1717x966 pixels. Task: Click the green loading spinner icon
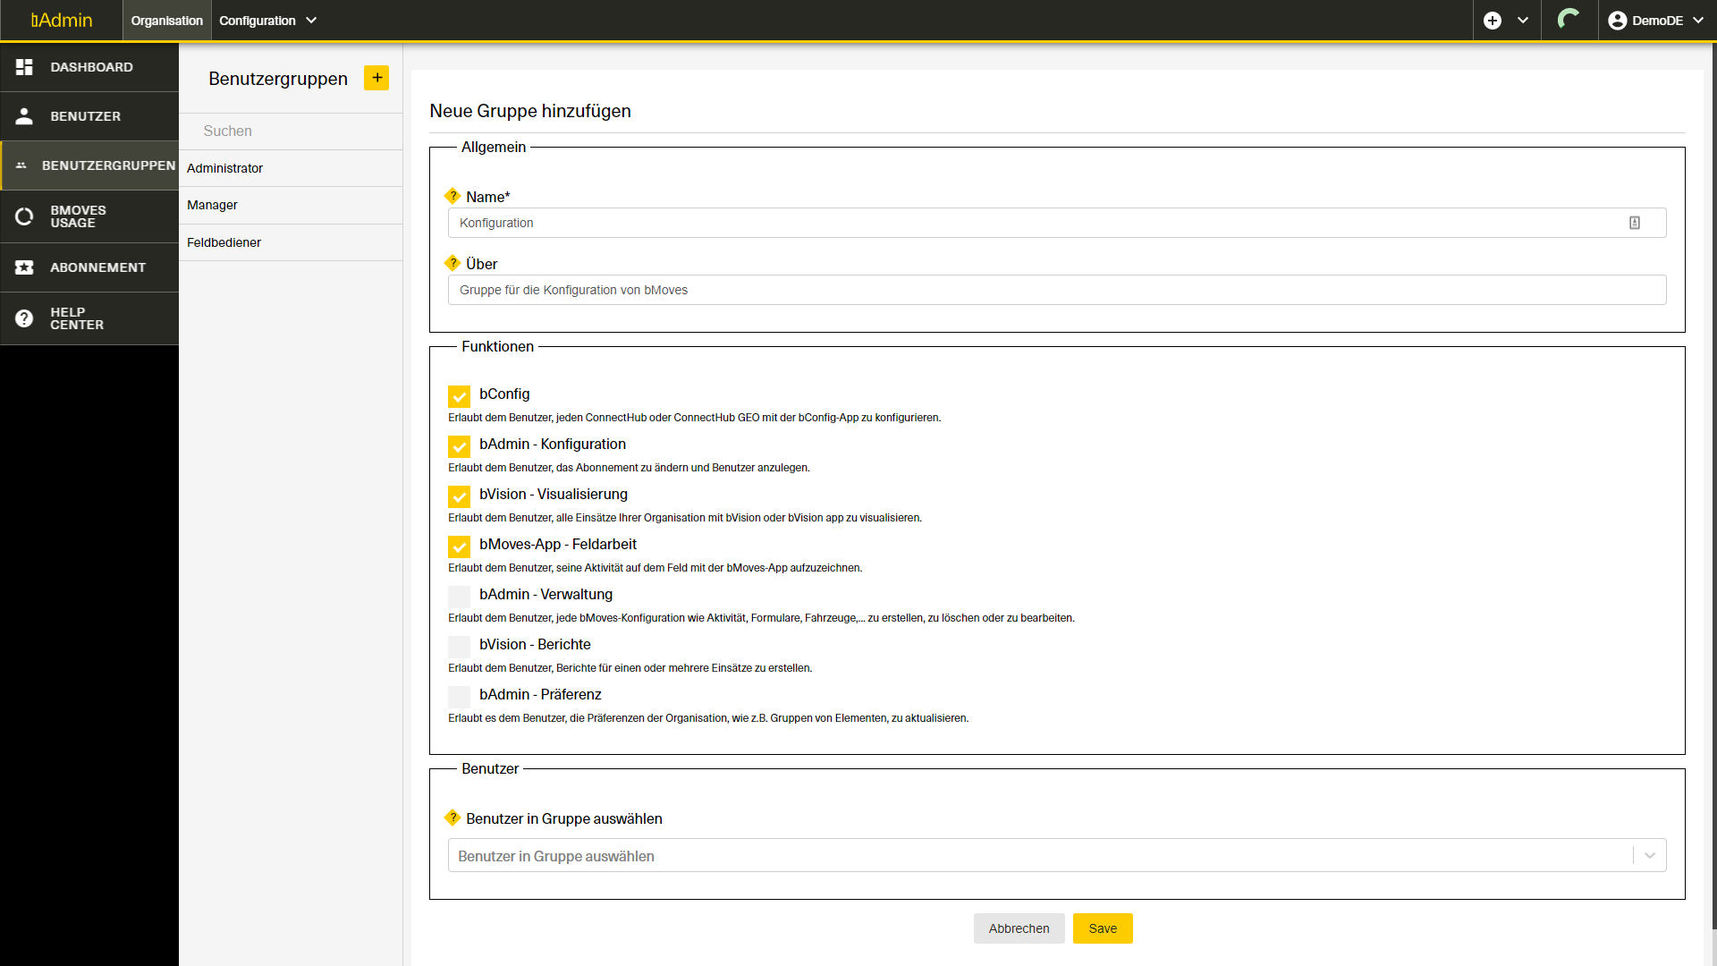pos(1569,20)
